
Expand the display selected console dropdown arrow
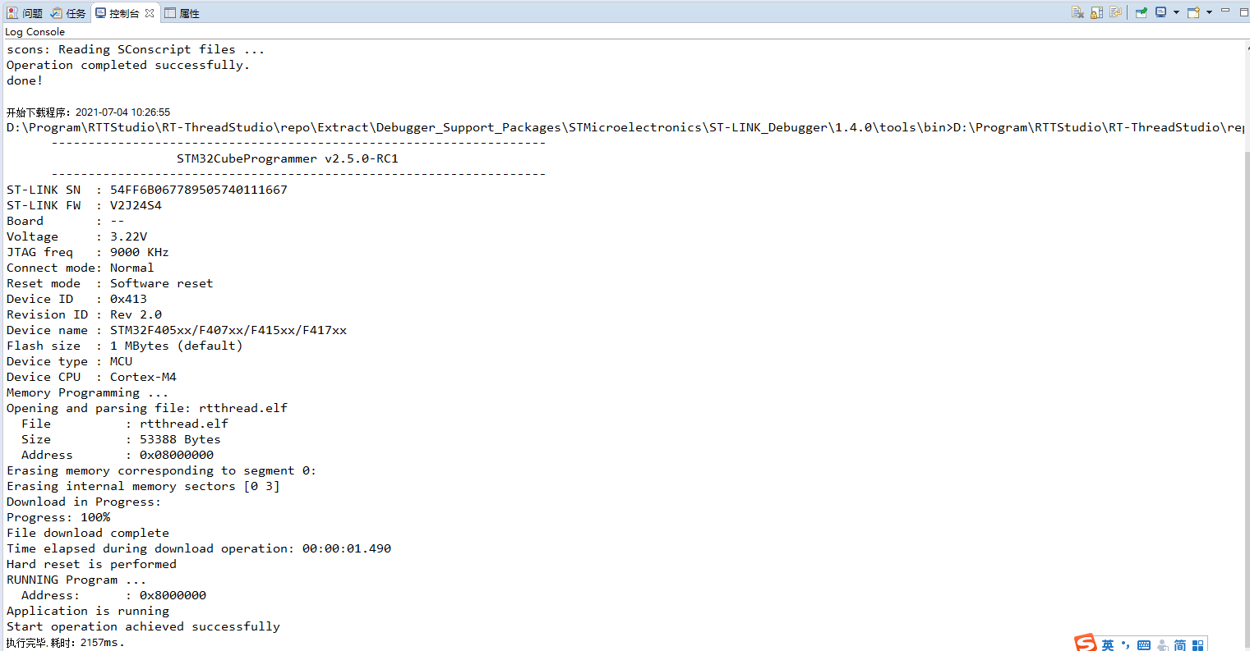pos(1176,12)
